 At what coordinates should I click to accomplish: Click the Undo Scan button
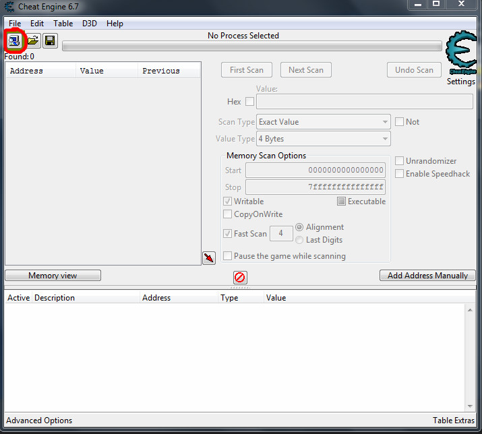[x=414, y=70]
